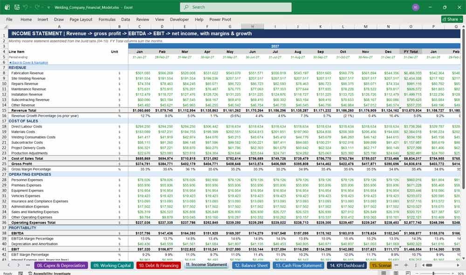Open the Review ribbon tab
Viewport: 466px width, 275px height.
click(143, 19)
